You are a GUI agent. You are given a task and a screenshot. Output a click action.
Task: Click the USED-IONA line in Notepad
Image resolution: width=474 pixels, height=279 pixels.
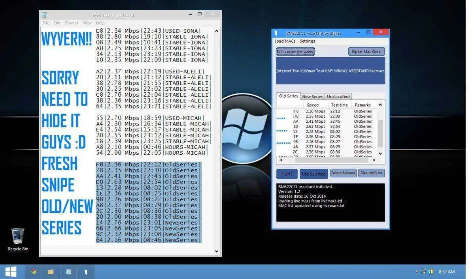(x=148, y=31)
